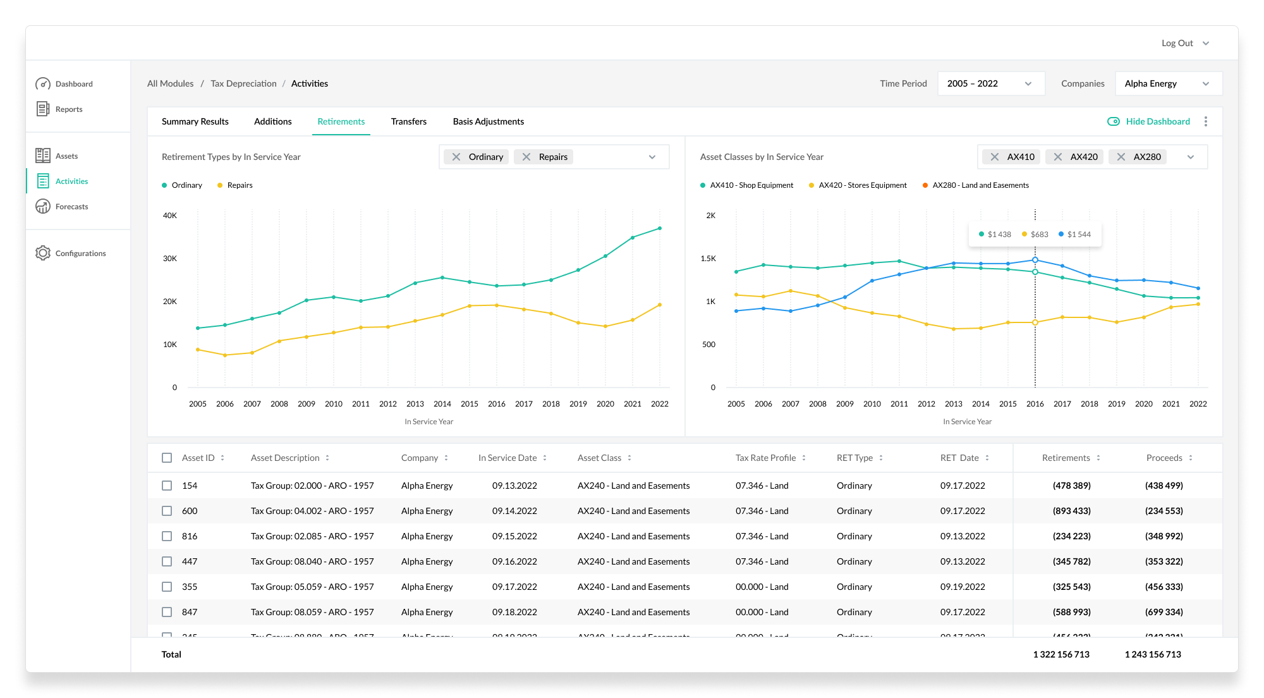Viewport: 1264px width, 698px height.
Task: Open the Forecasts chart icon
Action: [43, 206]
